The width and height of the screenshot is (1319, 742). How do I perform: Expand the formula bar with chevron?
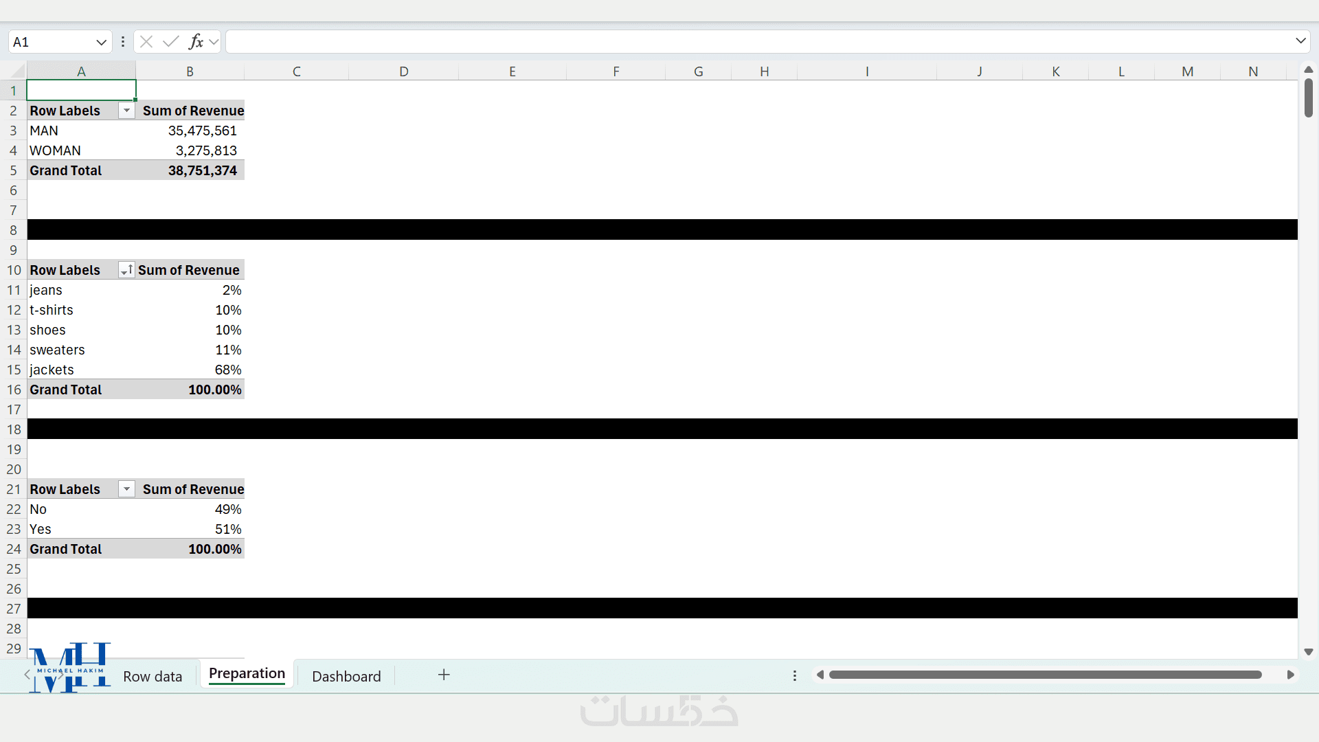[1300, 41]
